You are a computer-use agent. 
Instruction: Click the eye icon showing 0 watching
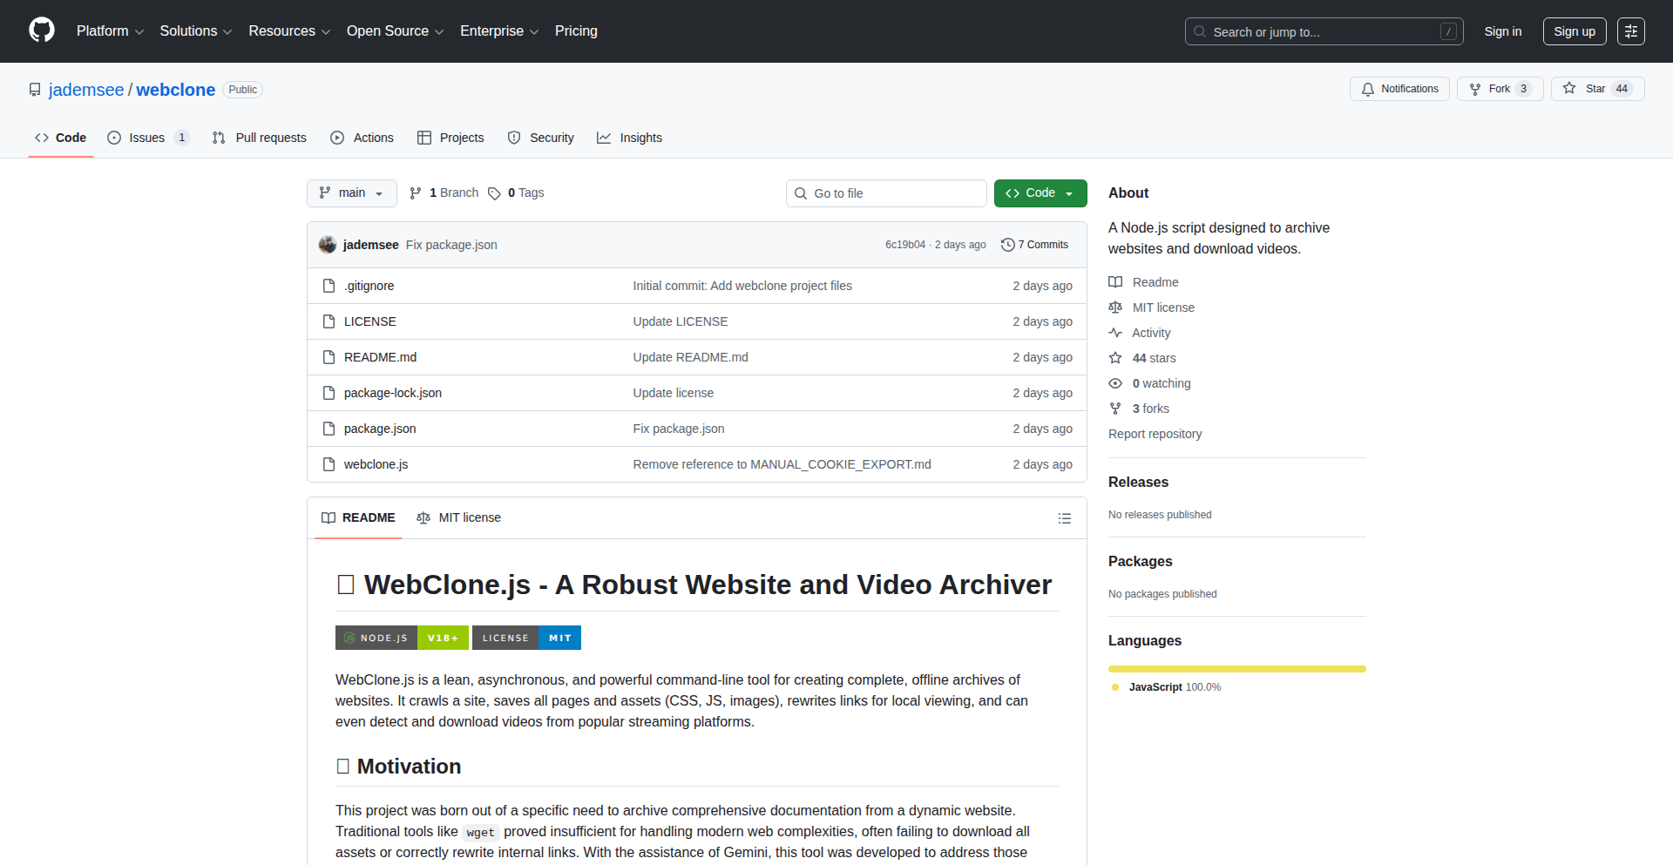(x=1115, y=383)
